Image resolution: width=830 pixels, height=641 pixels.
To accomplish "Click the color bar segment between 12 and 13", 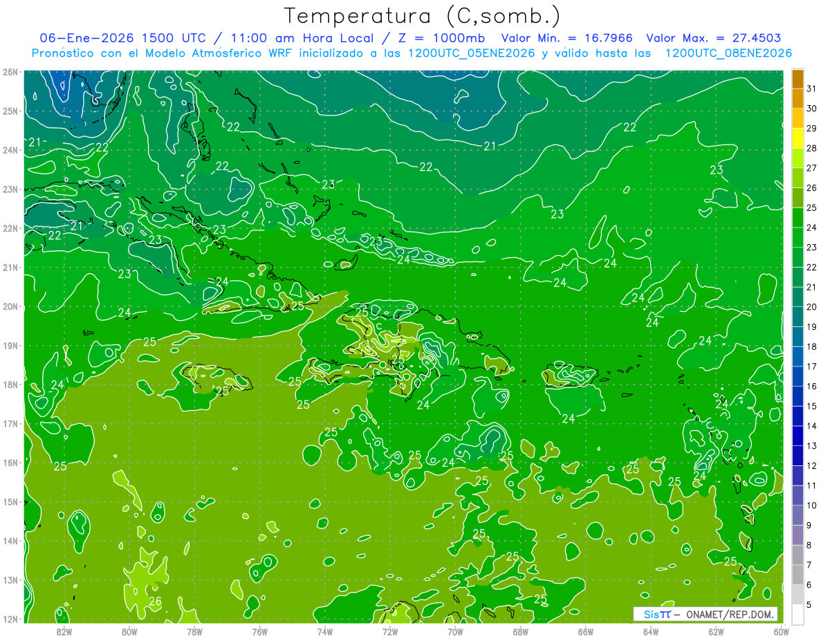I will pos(797,456).
